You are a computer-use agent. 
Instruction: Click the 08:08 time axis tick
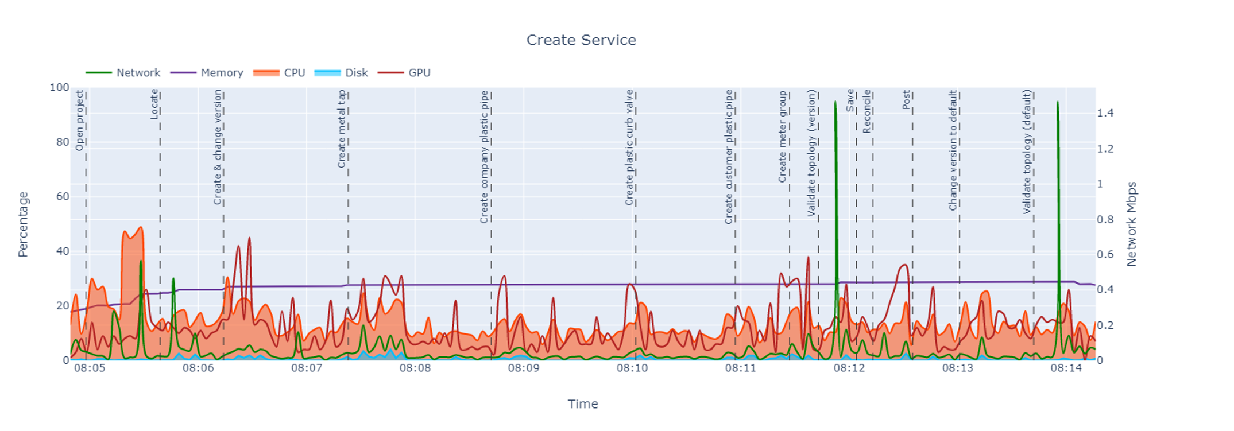[x=415, y=368]
